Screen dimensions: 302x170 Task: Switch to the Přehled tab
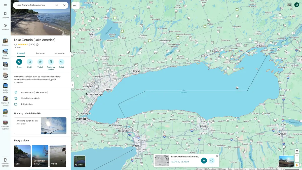[x=21, y=53]
